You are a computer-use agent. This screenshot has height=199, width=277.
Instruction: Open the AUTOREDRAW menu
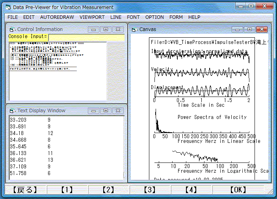pos(57,17)
